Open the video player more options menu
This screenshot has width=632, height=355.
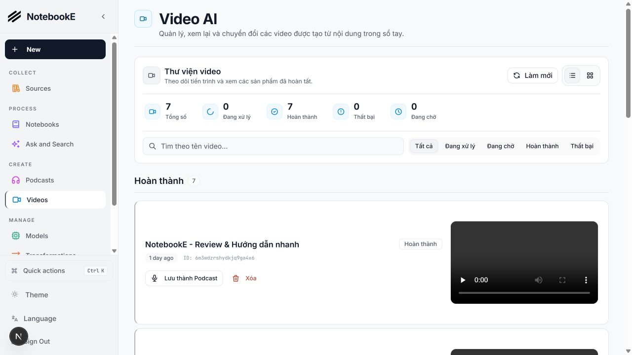(x=586, y=280)
